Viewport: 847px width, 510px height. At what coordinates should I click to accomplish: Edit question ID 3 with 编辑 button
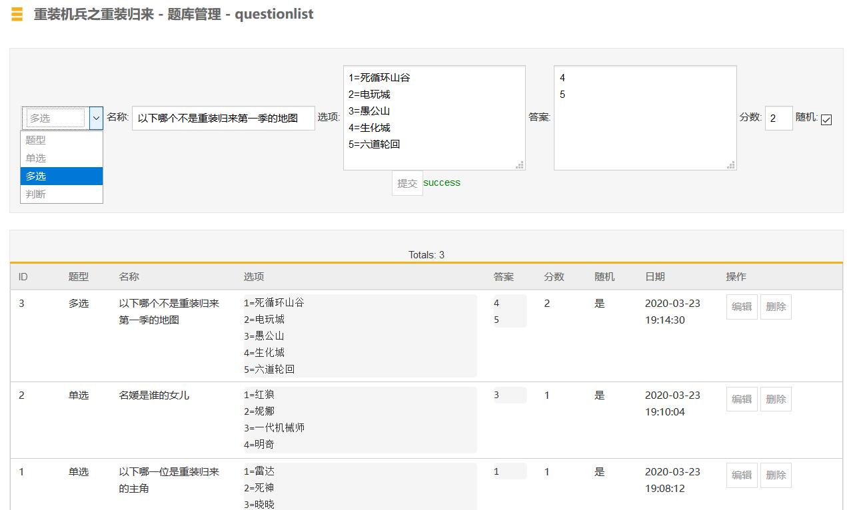click(742, 307)
